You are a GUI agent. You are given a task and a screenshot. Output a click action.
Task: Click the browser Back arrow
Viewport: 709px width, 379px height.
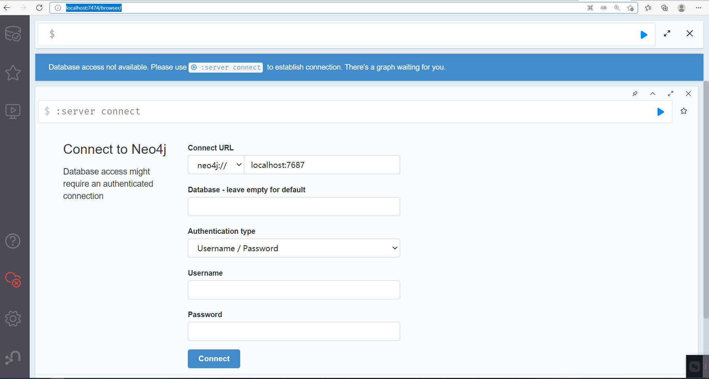(x=7, y=7)
